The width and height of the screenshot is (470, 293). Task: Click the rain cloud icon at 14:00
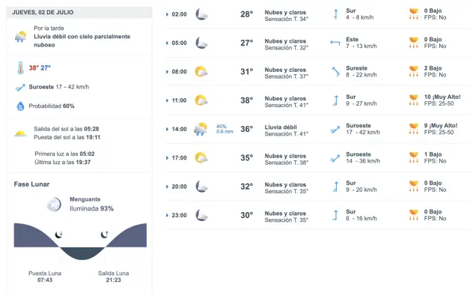pos(201,129)
